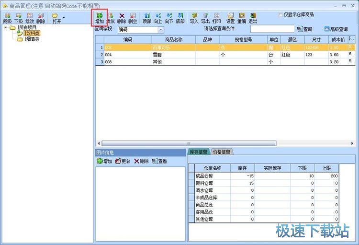This screenshot has height=245, width=359.
Task: Click the 单位 column header
Action: pos(274,40)
